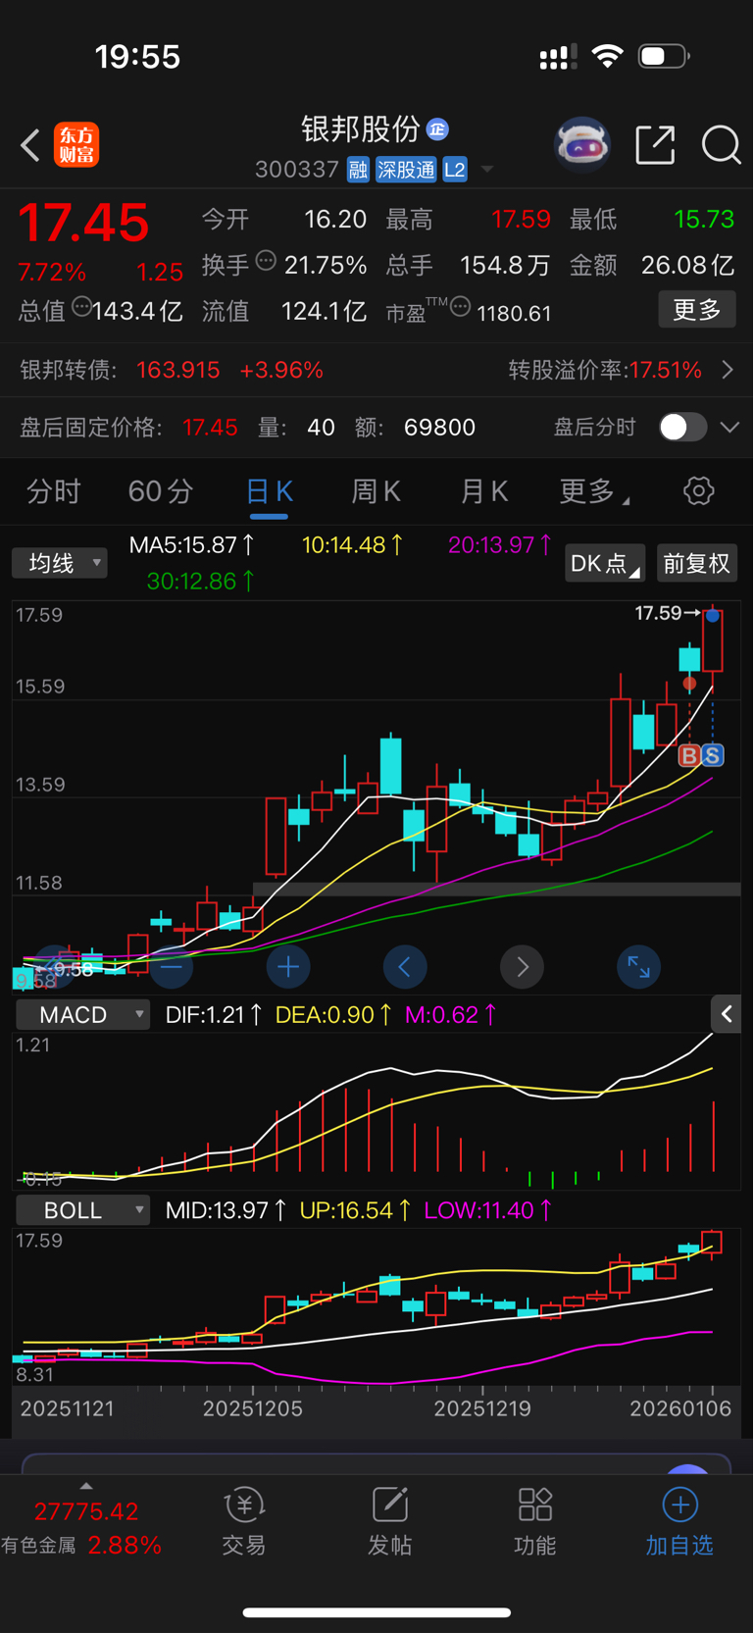Switch to the 60分 tab
The height and width of the screenshot is (1633, 754).
point(161,491)
